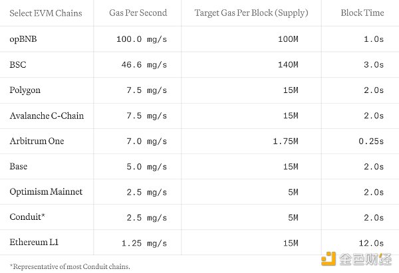The width and height of the screenshot is (399, 273).
Task: Click Optimism Mainnet in the chain column
Action: tap(46, 191)
